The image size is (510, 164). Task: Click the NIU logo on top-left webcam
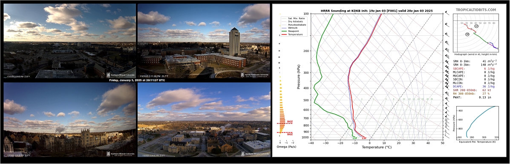121,75
